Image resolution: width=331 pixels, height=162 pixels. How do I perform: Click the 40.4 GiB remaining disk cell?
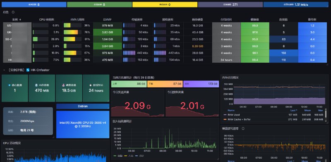[x=198, y=33]
